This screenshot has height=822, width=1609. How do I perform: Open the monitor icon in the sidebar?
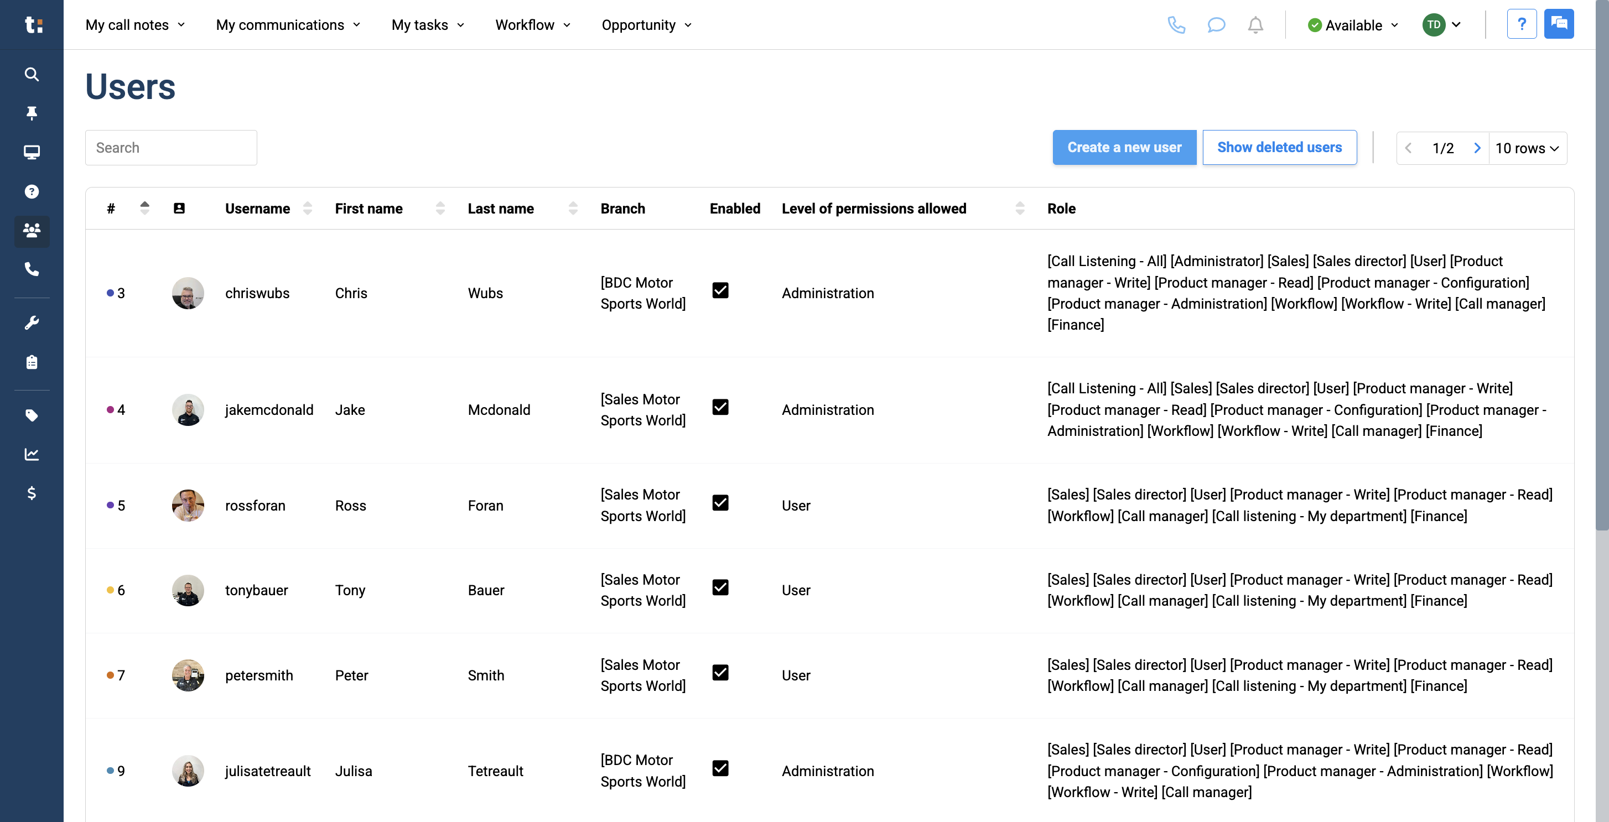click(31, 152)
